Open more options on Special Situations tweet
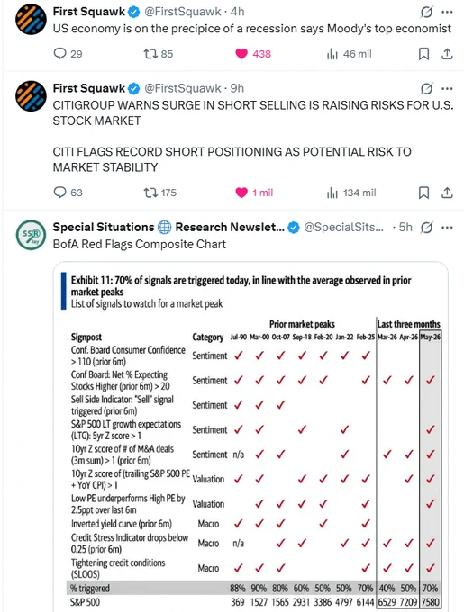The height and width of the screenshot is (612, 464). (x=447, y=227)
